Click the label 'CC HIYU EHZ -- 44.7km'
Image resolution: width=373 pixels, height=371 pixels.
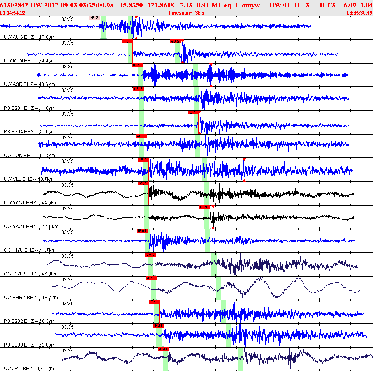(30, 250)
